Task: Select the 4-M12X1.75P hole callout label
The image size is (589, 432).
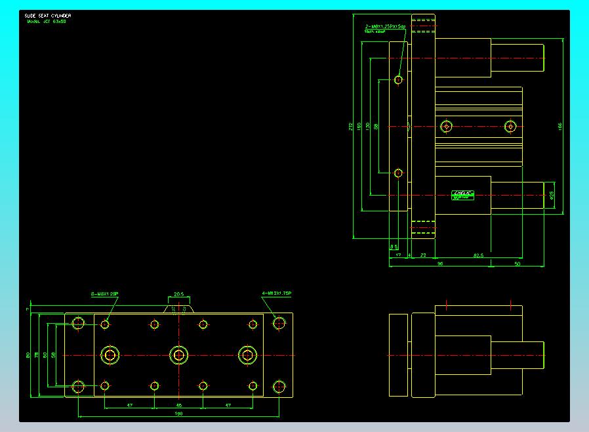Action: pos(277,293)
